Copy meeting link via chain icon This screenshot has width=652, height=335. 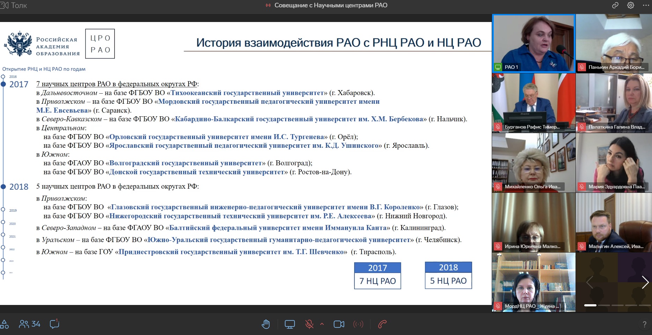[615, 5]
